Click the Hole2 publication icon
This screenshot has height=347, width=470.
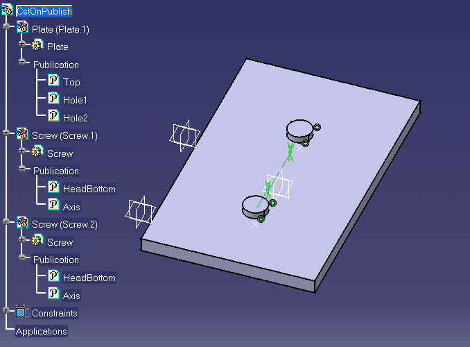point(53,117)
